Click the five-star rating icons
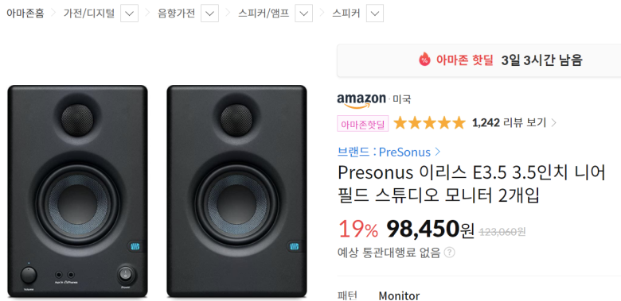This screenshot has height=301, width=621. point(429,123)
